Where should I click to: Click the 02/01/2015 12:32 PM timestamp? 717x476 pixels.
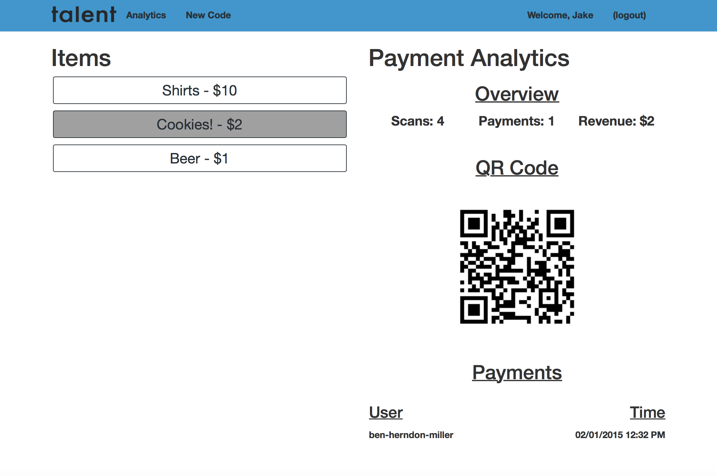tap(620, 435)
